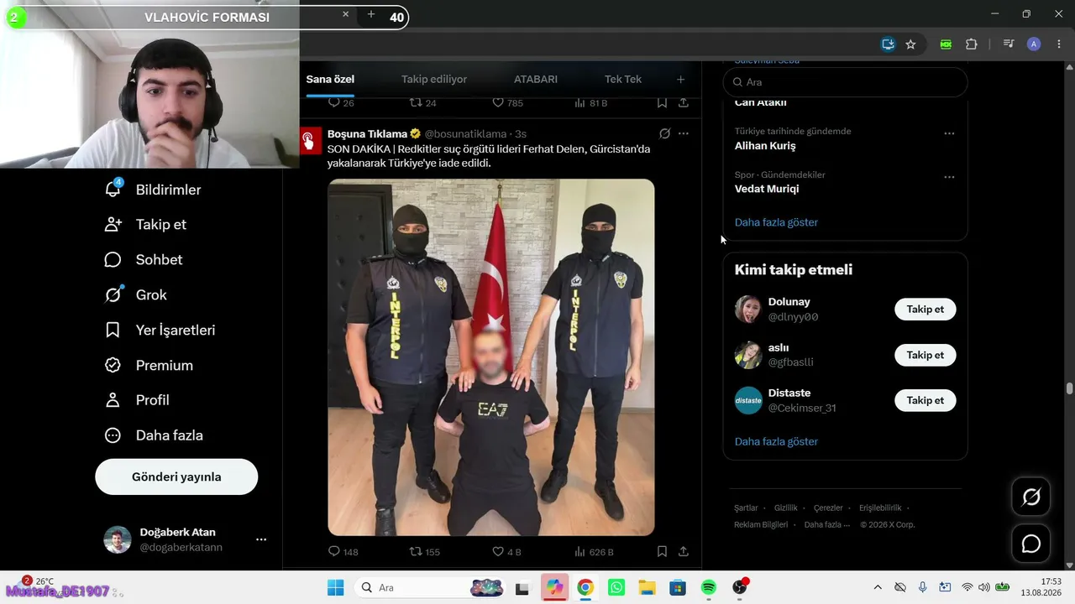Repost the post with 24 reposts

(422, 103)
